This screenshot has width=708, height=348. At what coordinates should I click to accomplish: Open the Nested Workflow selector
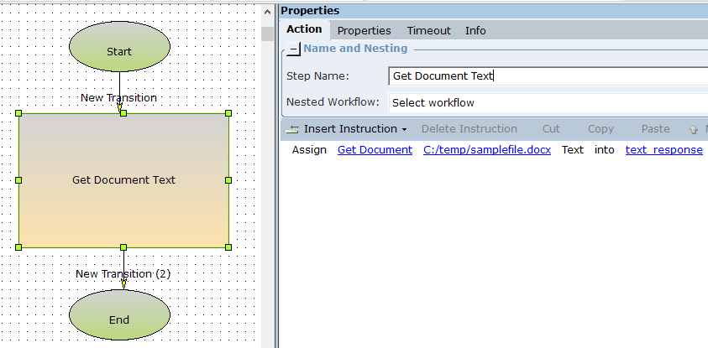pos(548,102)
